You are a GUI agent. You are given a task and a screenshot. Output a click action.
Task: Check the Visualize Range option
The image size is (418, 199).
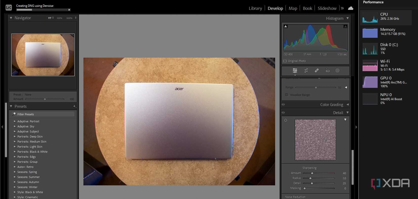click(x=287, y=95)
